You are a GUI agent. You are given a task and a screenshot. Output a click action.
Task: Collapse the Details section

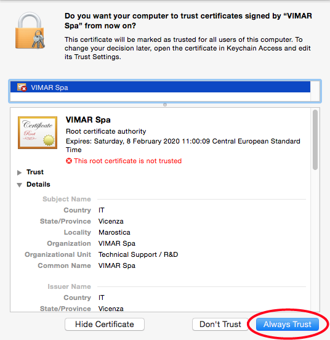point(19,185)
